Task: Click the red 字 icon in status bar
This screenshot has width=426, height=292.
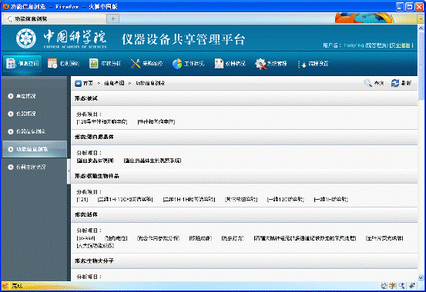Action: point(392,286)
